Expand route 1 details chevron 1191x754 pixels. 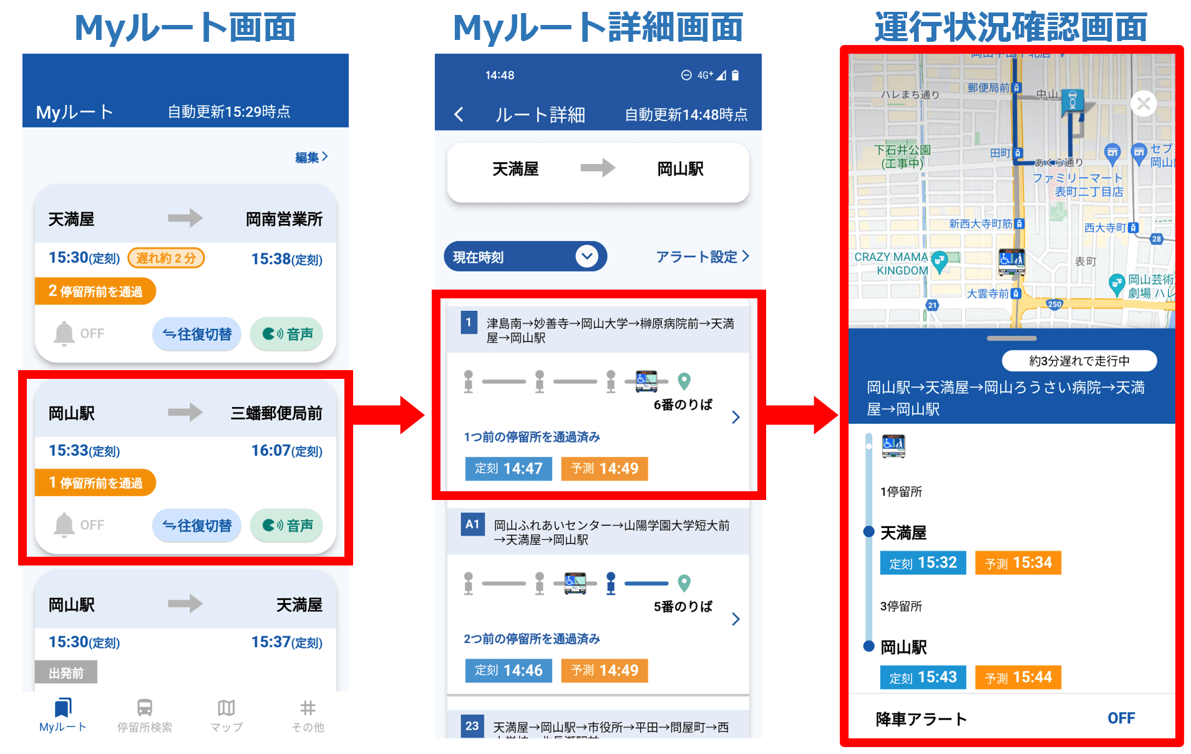tap(736, 417)
